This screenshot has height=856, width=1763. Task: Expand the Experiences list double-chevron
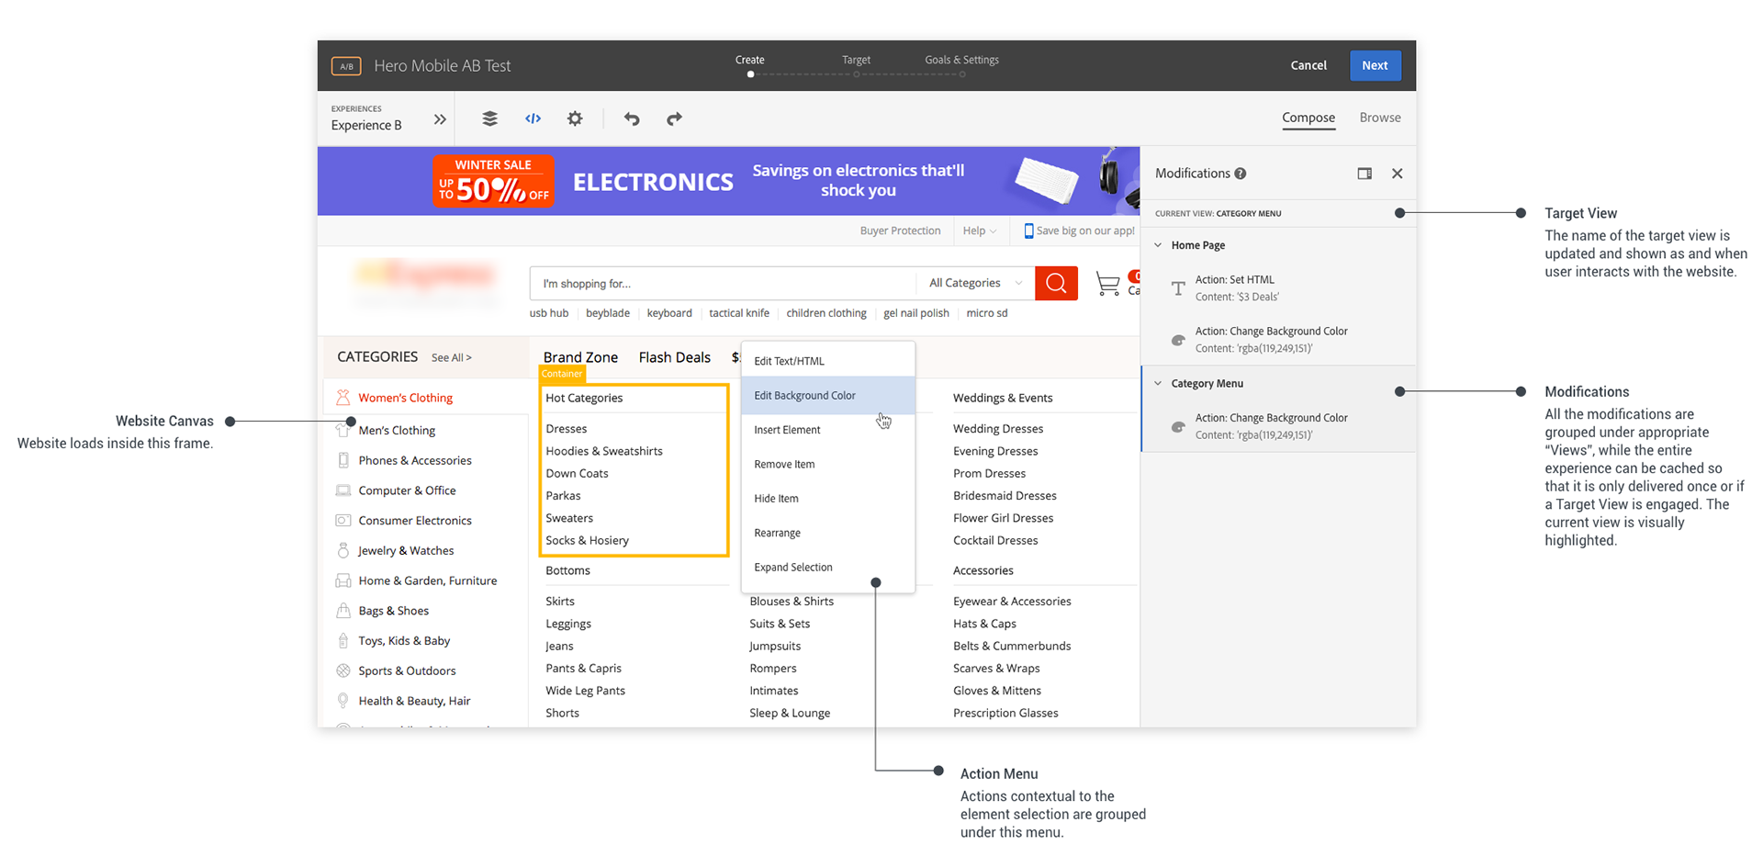pyautogui.click(x=440, y=119)
